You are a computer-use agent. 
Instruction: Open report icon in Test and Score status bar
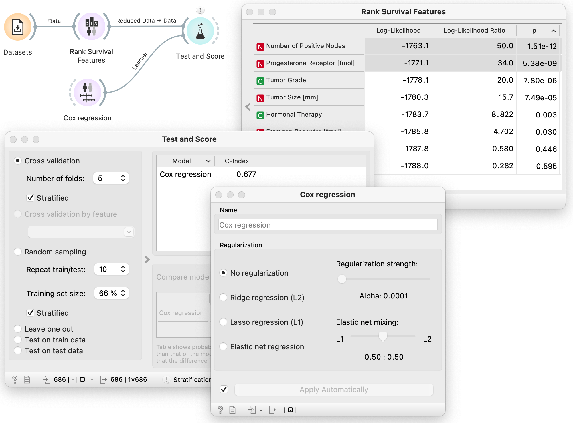click(x=27, y=379)
